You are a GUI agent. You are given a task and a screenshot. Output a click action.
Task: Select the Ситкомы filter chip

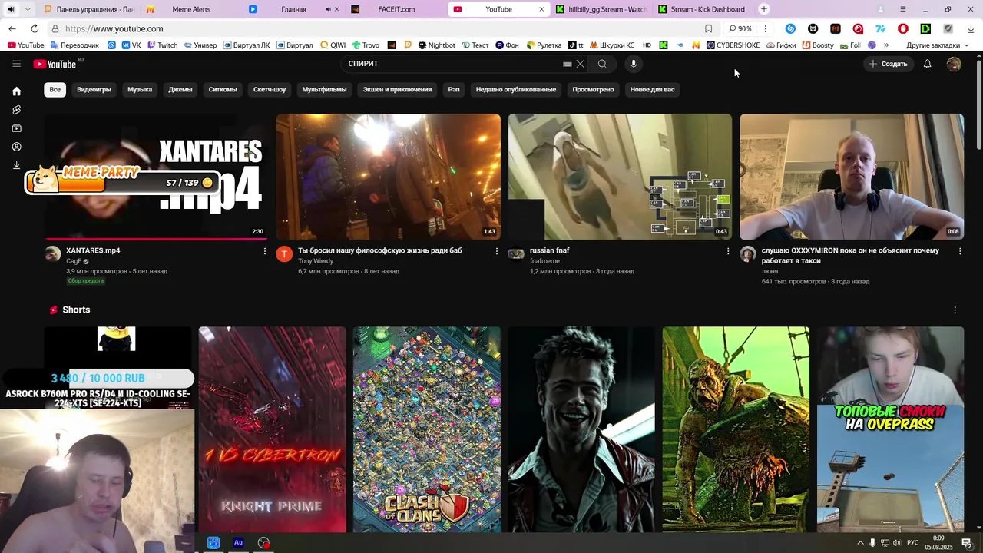click(223, 89)
